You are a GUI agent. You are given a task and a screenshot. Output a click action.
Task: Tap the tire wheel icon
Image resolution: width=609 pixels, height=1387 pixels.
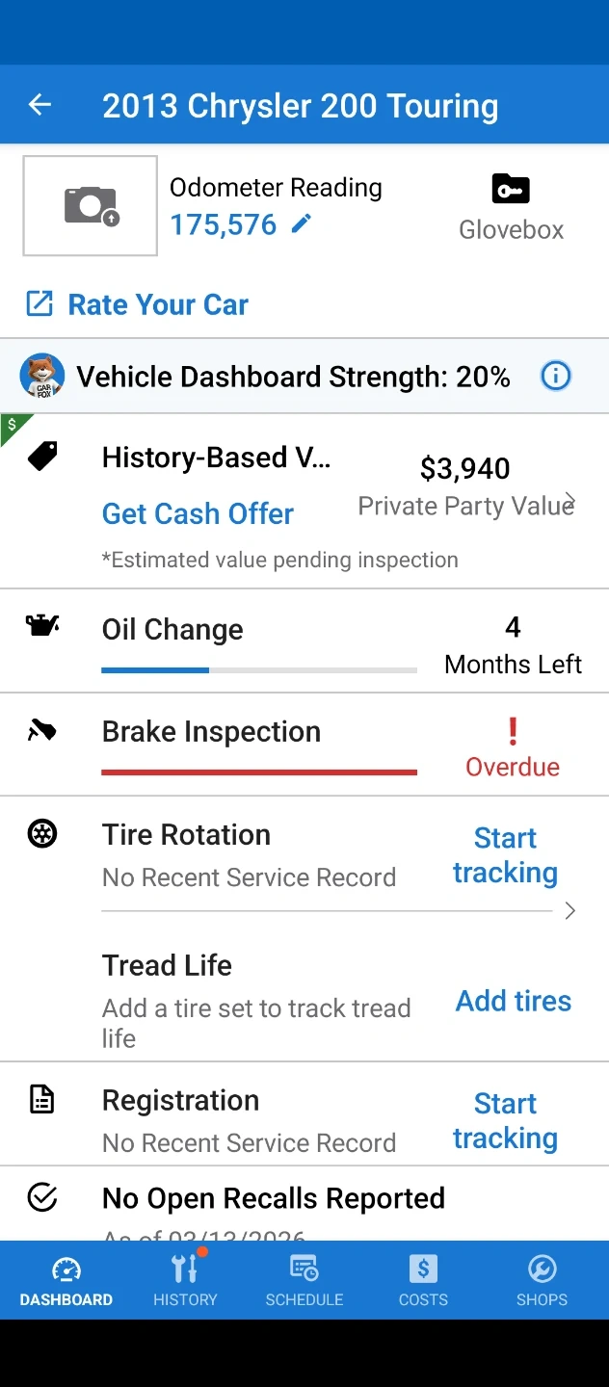tap(42, 834)
